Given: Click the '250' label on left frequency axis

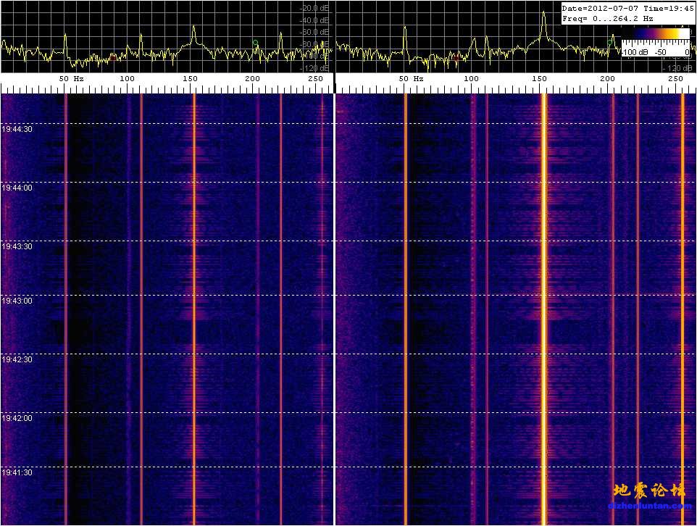Looking at the screenshot, I should [316, 79].
